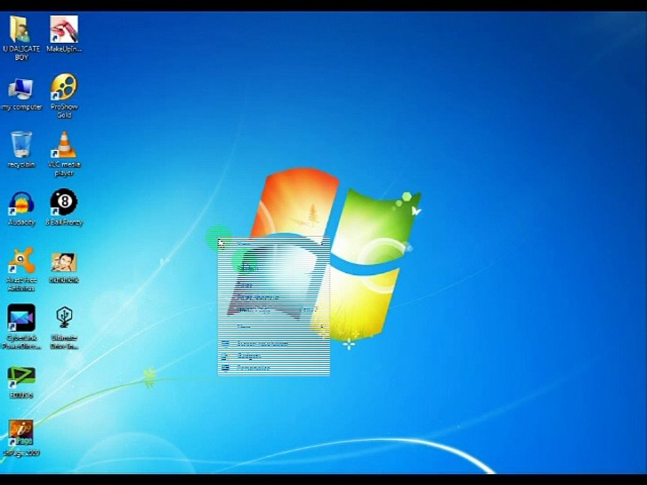Launch Avast Free Antivirus
647x485 pixels.
[x=22, y=269]
